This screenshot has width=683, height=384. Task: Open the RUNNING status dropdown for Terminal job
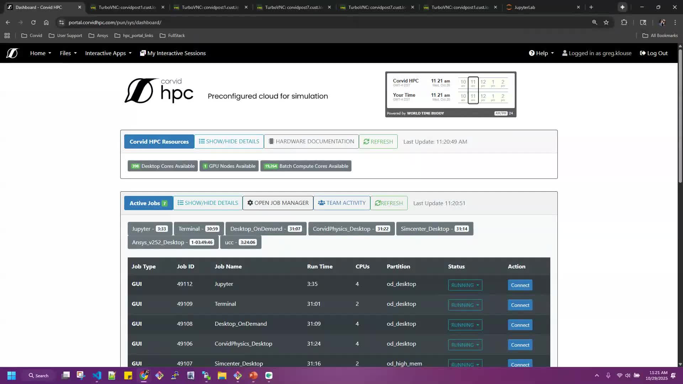tap(465, 305)
